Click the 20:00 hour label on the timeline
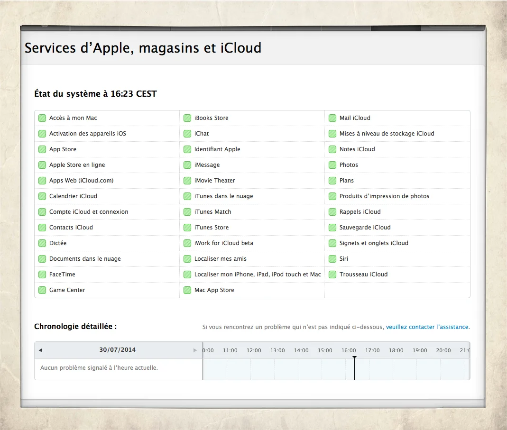Image resolution: width=507 pixels, height=430 pixels. click(443, 350)
